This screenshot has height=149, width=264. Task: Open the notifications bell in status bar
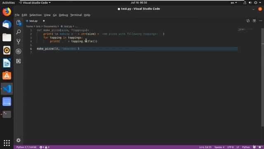260,147
